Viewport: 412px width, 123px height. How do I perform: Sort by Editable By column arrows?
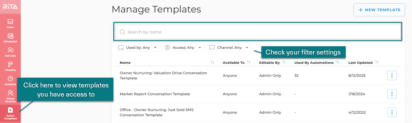[284, 62]
